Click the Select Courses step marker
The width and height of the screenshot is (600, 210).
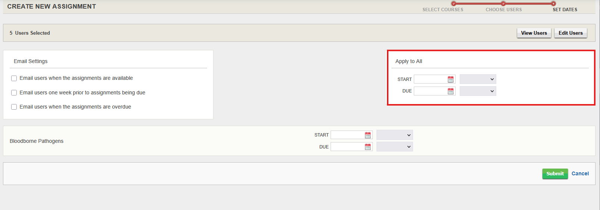[453, 4]
